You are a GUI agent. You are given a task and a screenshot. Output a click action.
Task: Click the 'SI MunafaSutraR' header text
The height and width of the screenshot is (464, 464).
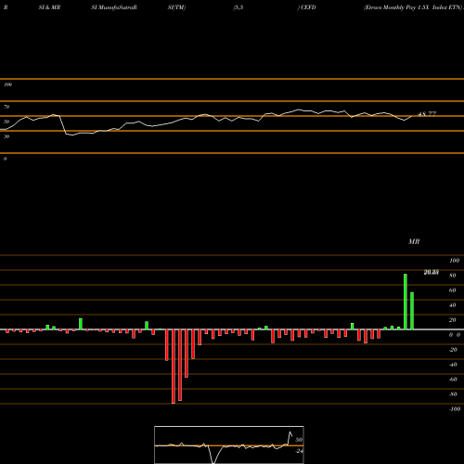coord(114,7)
